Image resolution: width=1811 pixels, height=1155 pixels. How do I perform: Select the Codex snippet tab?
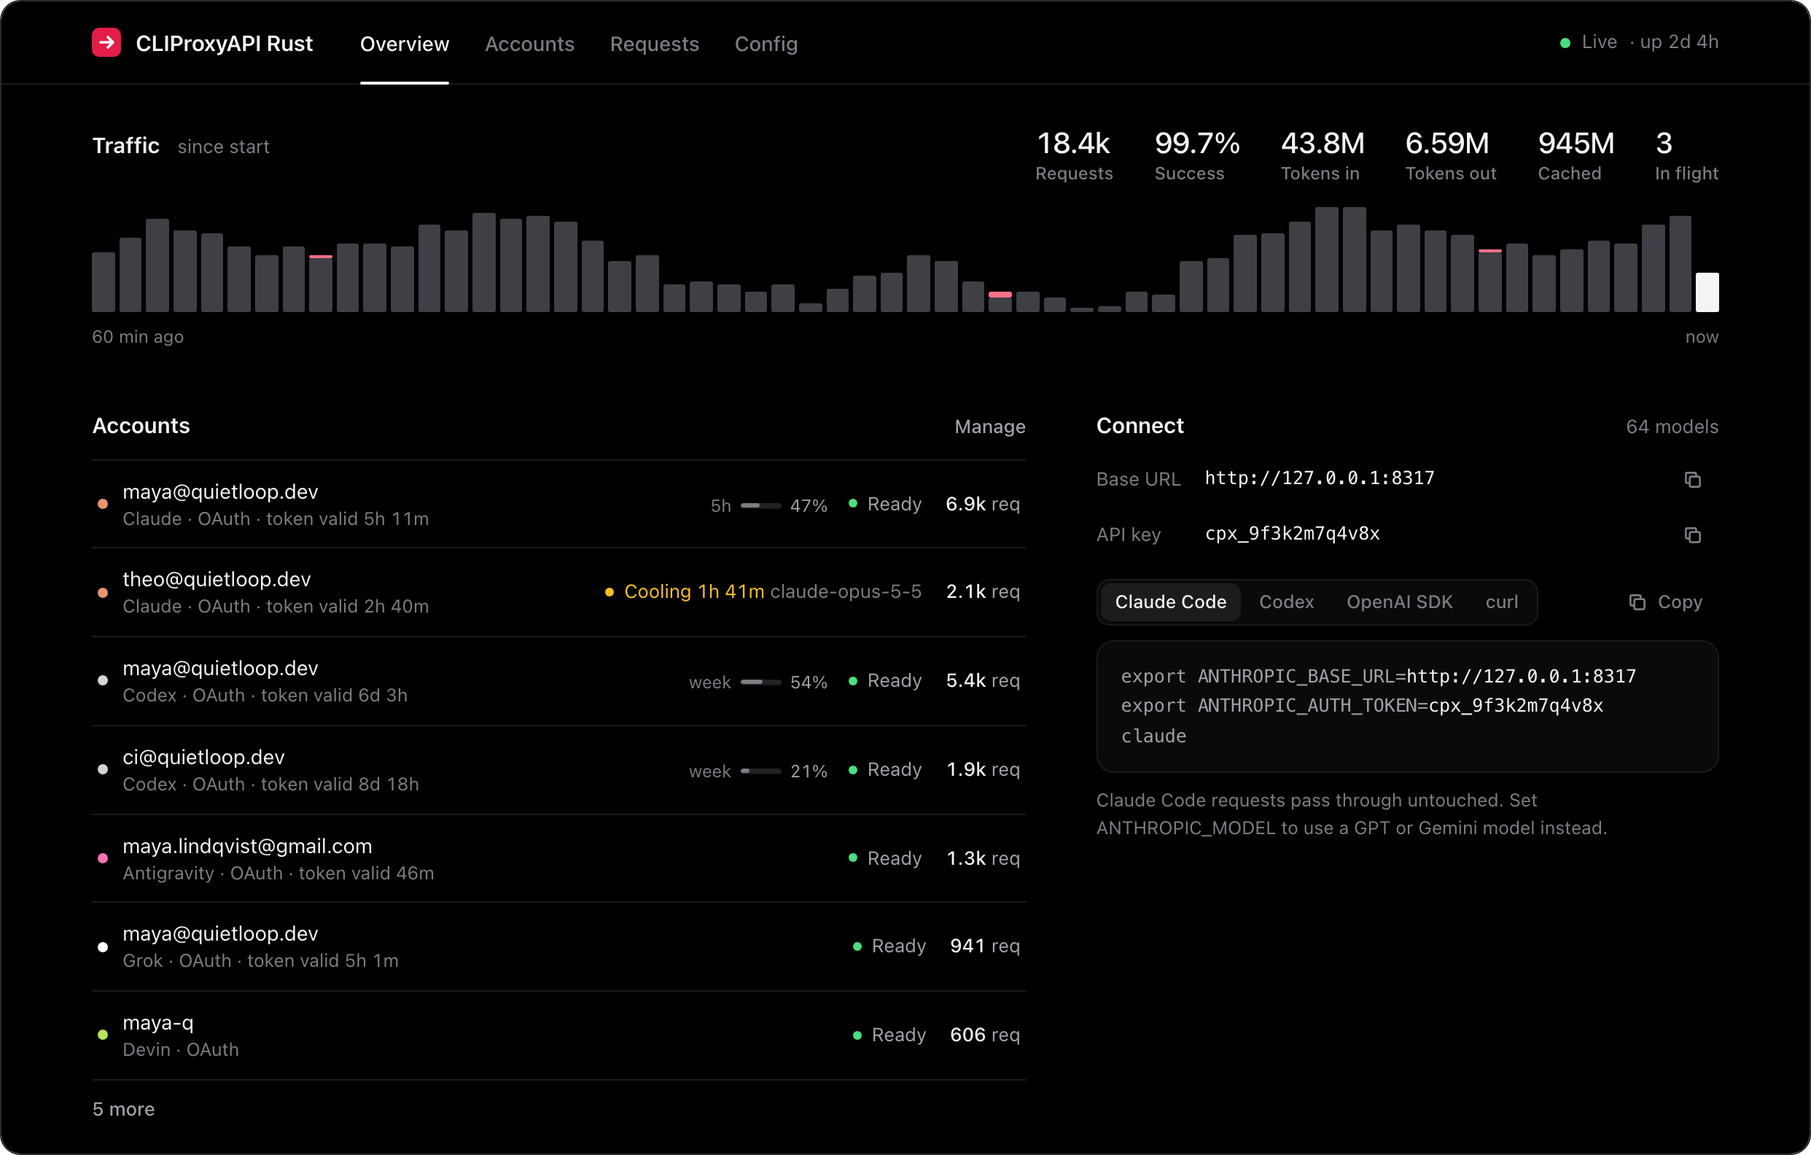coord(1286,602)
